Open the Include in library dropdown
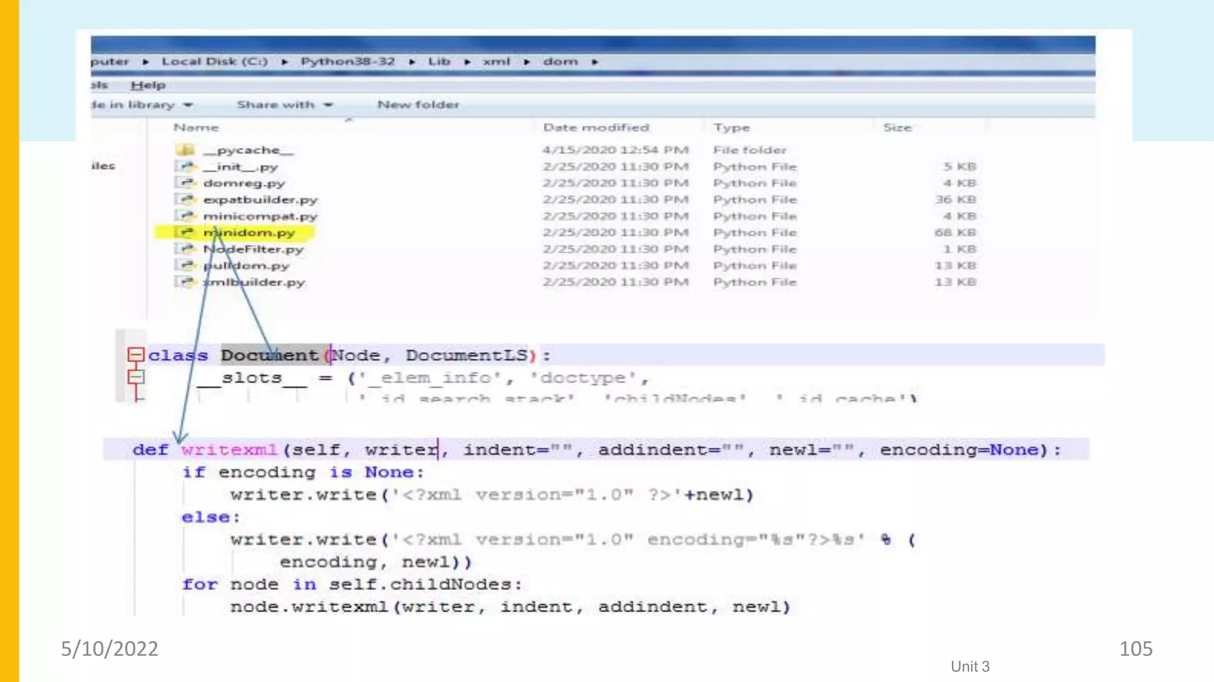Viewport: 1214px width, 682px height. [x=142, y=105]
